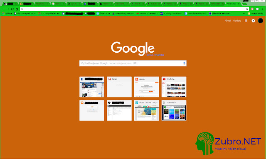Screen dimensions: 266x166
Task: Switch to the Facebook tab
Action: click(x=89, y=4)
